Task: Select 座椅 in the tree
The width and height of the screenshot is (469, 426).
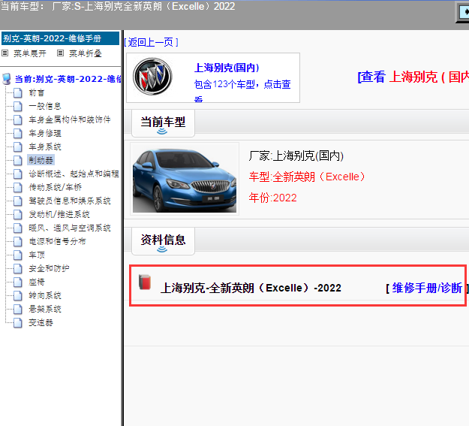Action: click(x=37, y=282)
